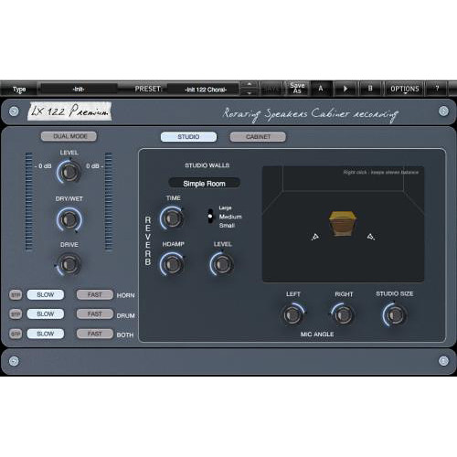Click the preset down arrow
Viewport: 457px width, 457px height.
click(x=250, y=92)
